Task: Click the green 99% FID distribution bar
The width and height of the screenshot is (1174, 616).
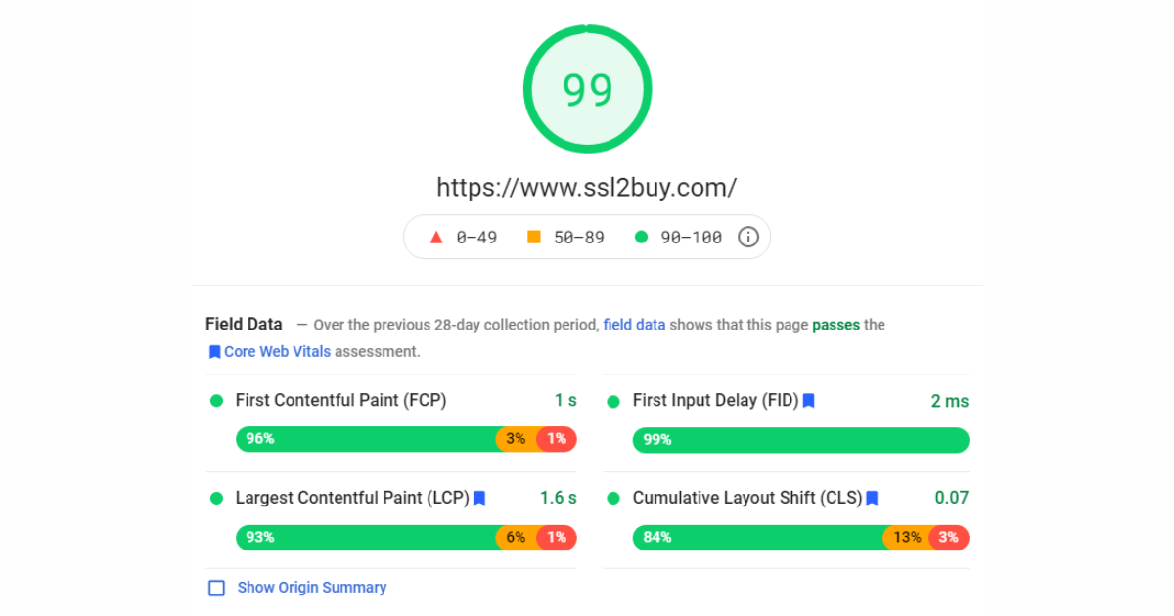Action: click(800, 440)
